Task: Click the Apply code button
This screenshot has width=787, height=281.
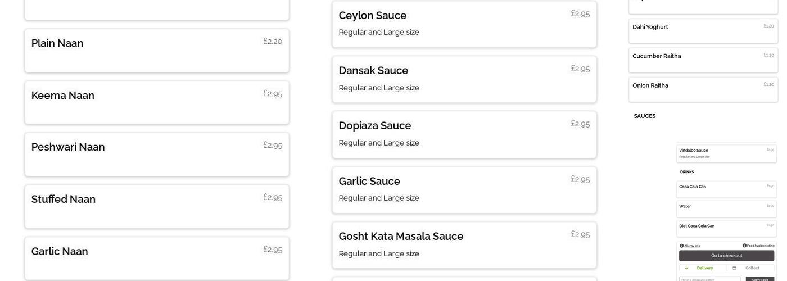Action: 759,279
